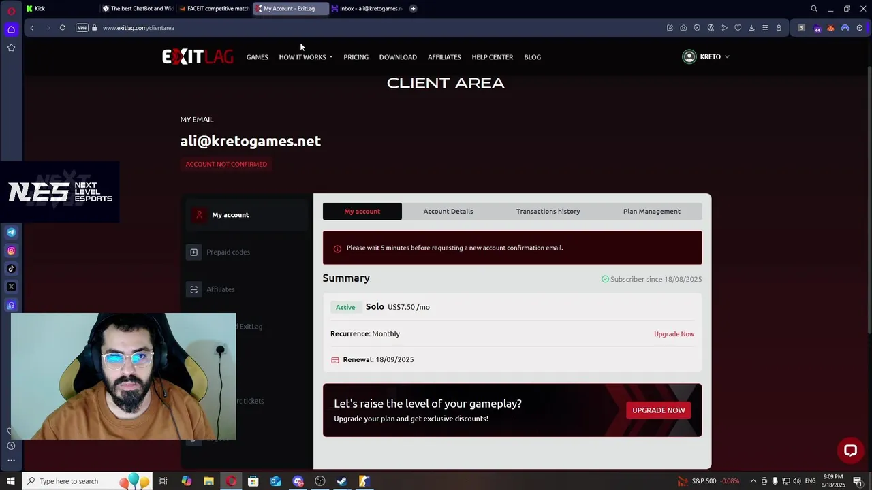Open the S&P 500 taskbar widget

point(708,481)
